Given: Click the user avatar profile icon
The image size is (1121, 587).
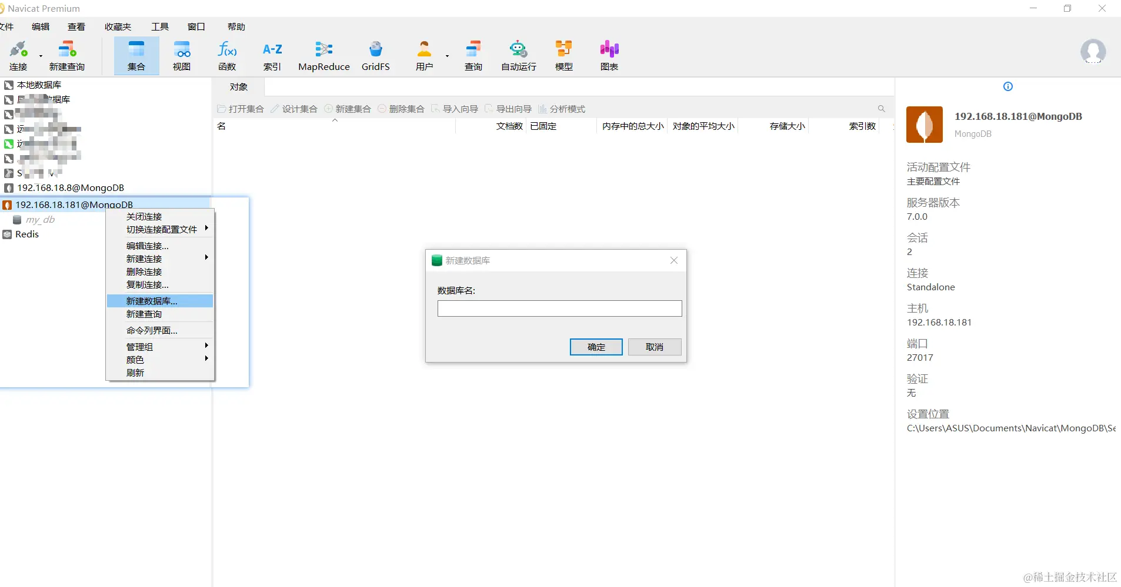Looking at the screenshot, I should [x=1093, y=52].
